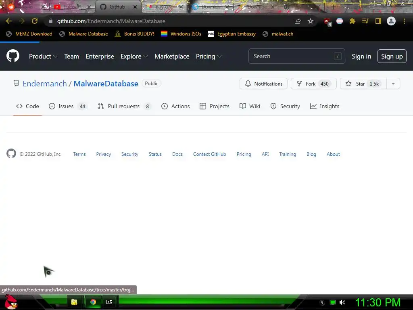Go back using the browser back arrow
Image resolution: width=413 pixels, height=310 pixels.
9,21
